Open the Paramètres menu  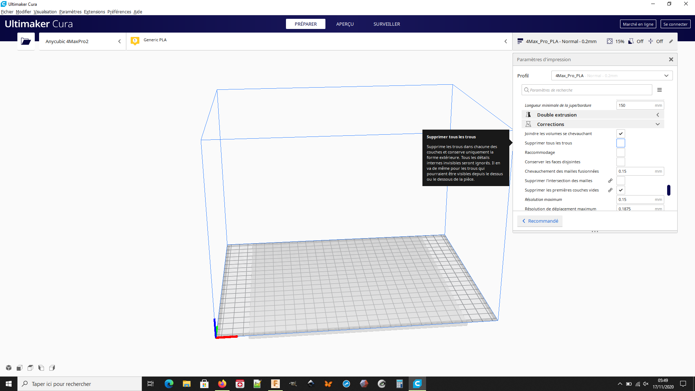pos(70,12)
